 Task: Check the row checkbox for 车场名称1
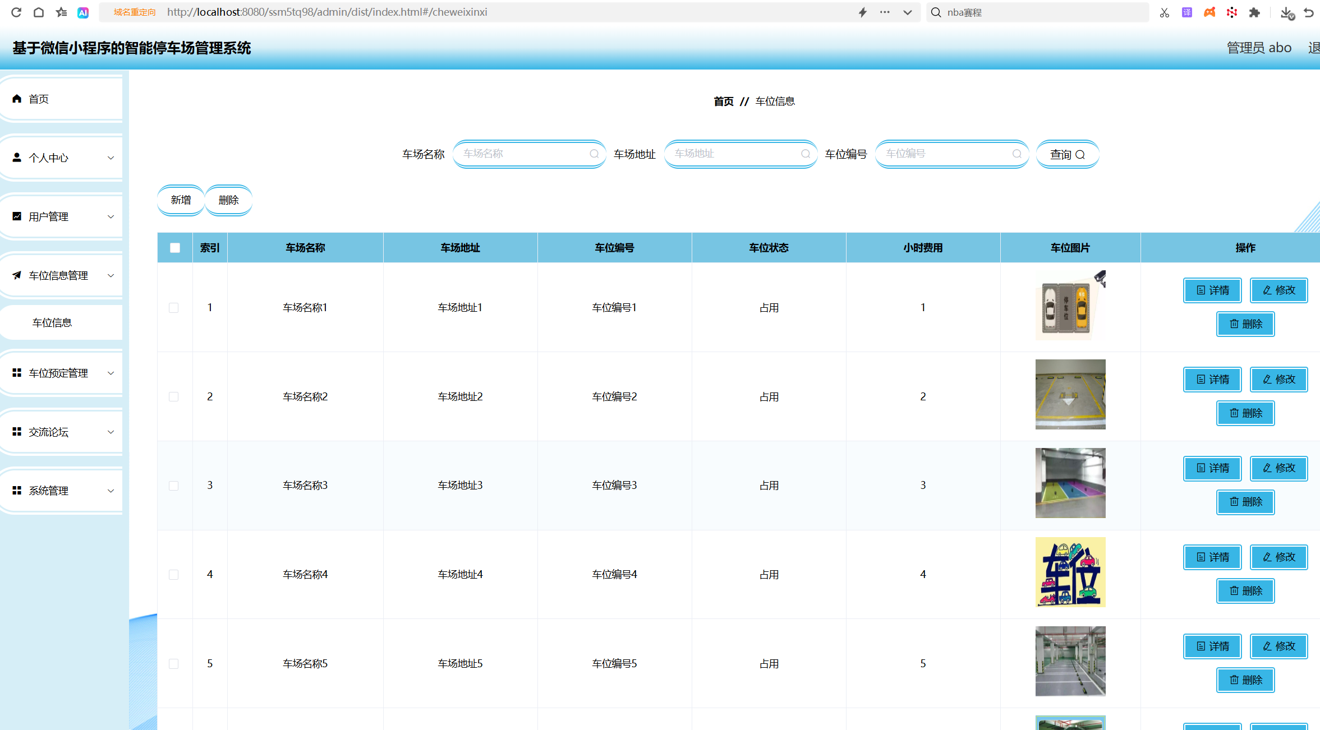pos(174,308)
